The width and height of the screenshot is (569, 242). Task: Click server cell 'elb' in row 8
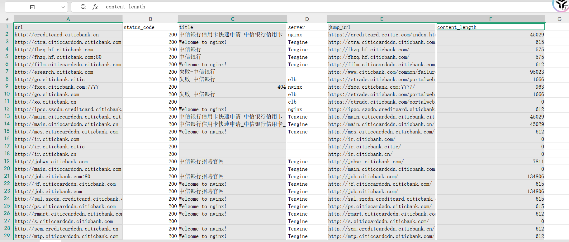click(x=307, y=79)
